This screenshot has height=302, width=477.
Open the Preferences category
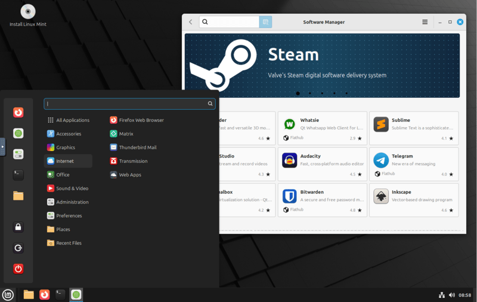pyautogui.click(x=69, y=216)
